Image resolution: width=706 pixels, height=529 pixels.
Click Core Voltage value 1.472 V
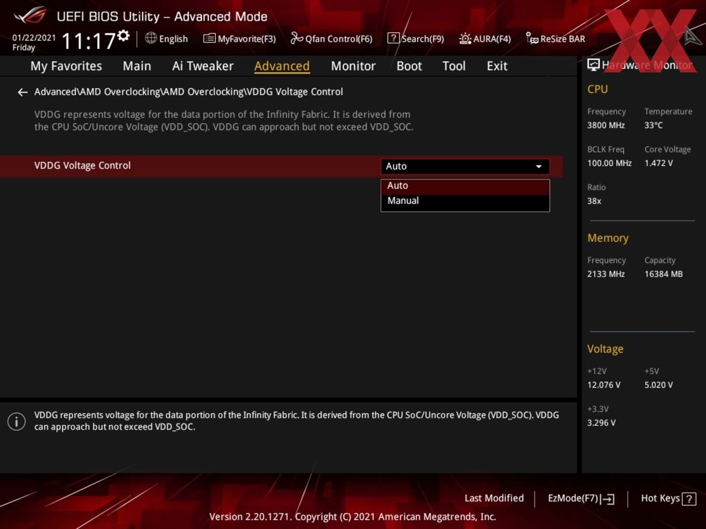click(x=659, y=163)
